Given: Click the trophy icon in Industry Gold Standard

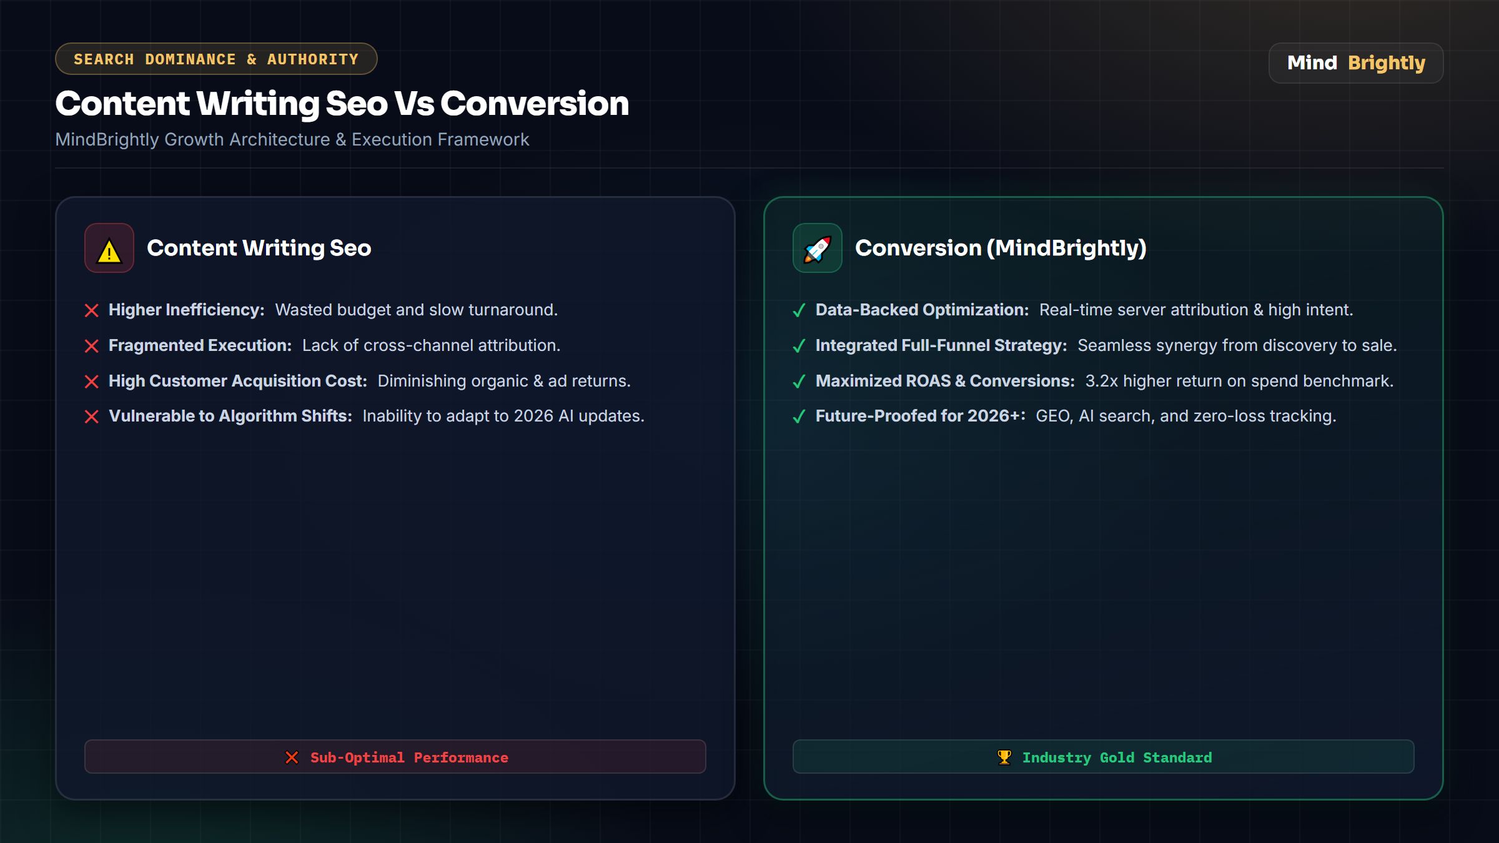Looking at the screenshot, I should point(1004,757).
